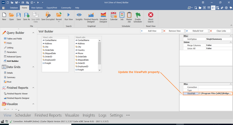Image resolution: width=233 pixels, height=125 pixels.
Task: Collapse the Finished Reports sidebar section
Action: click(x=33, y=88)
